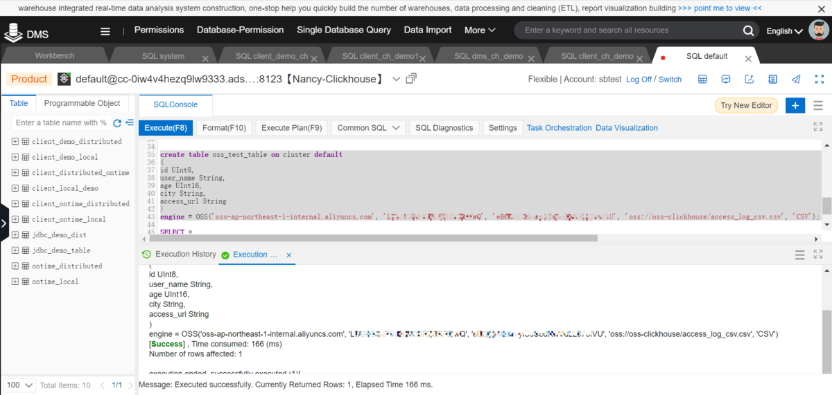The width and height of the screenshot is (832, 395).
Task: Click the Execute Plan(F9) button
Action: pyautogui.click(x=291, y=128)
